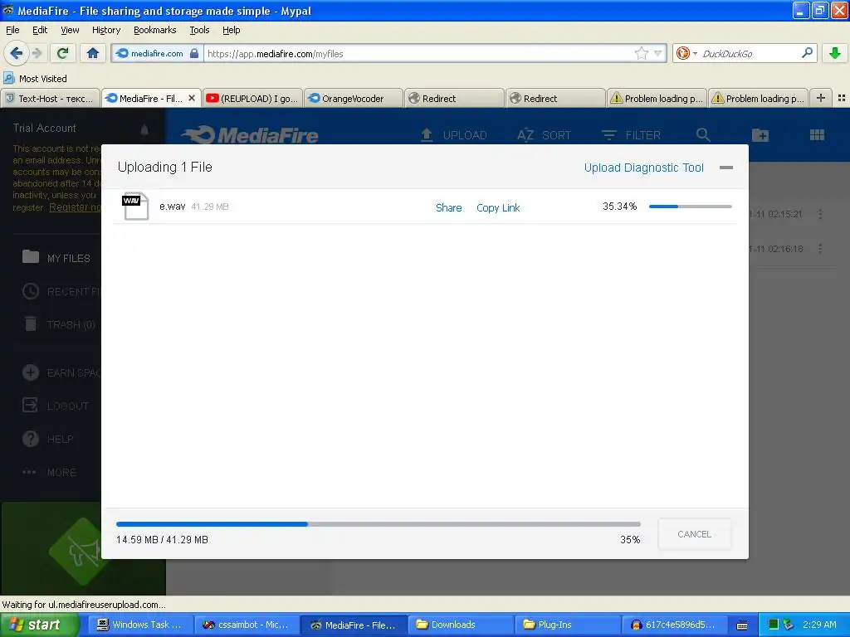This screenshot has width=850, height=637.
Task: Click the AZ SORT toolbar button
Action: [x=544, y=135]
